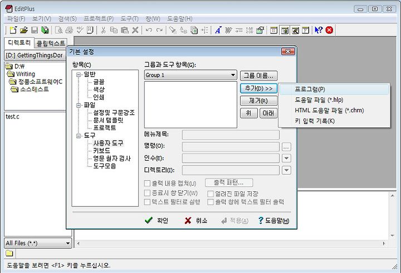Click the 아래 move-down button
Screen dimensions: 401x273
pos(268,113)
